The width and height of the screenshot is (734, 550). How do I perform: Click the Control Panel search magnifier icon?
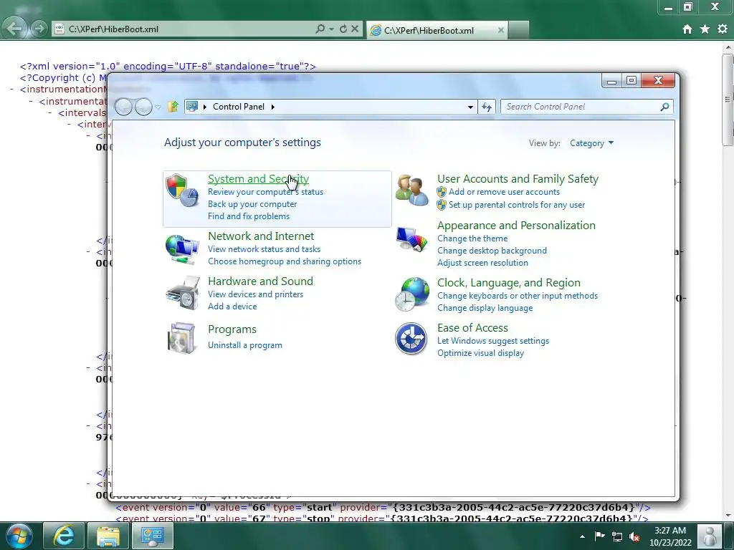[664, 107]
